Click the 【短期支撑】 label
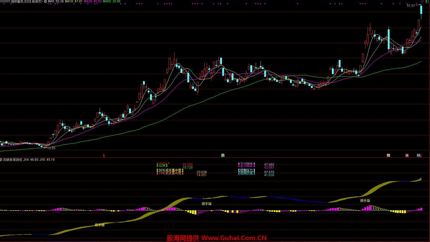Image resolution: width=430 pixels, height=242 pixels. point(246,173)
